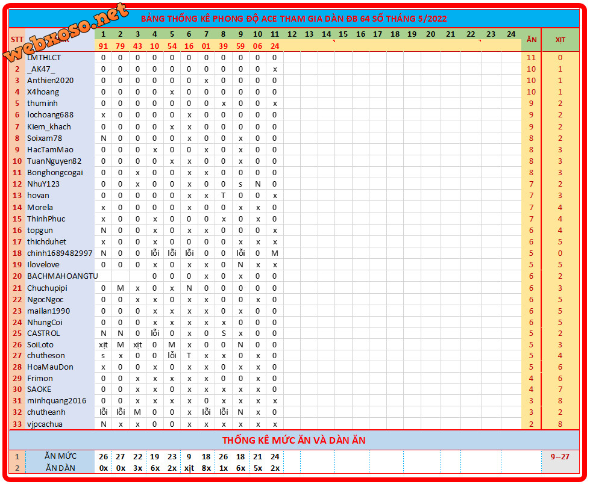Viewport: 590px width, 484px height.
Task: Select the name 'vjpcachua'
Action: coord(45,424)
